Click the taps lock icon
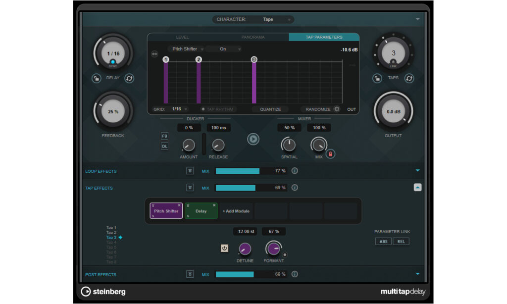This screenshot has height=304, width=507. [377, 78]
